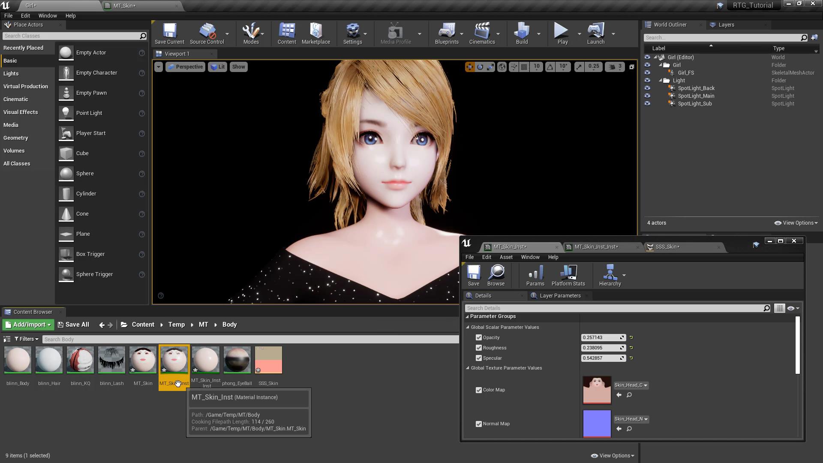Screen dimensions: 823x463
Task: Collapse the Global Scalar Parameter Values group
Action: point(468,327)
